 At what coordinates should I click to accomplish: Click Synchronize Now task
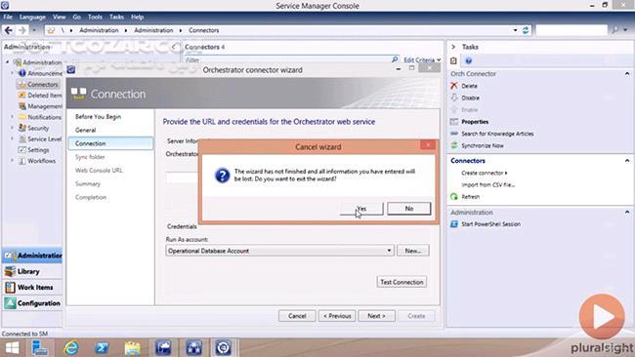click(x=483, y=146)
